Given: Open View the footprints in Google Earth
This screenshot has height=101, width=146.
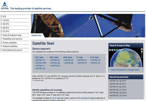Looking at the screenshot, I should pyautogui.click(x=124, y=70).
